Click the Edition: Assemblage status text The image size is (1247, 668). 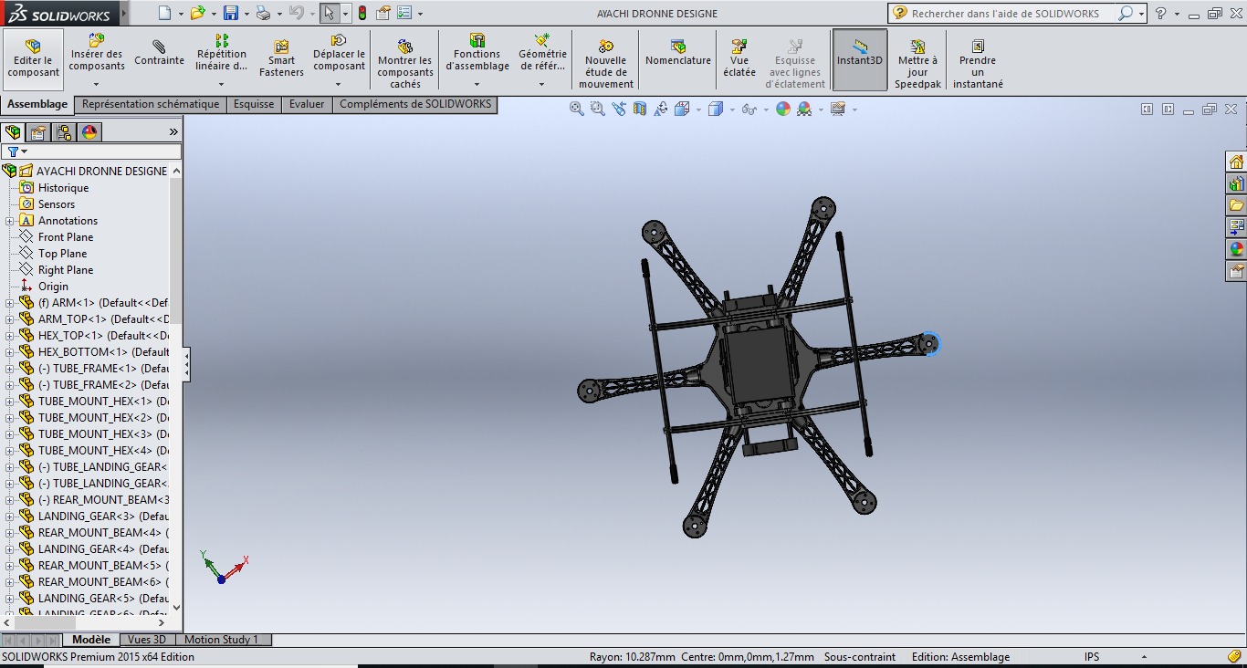960,657
